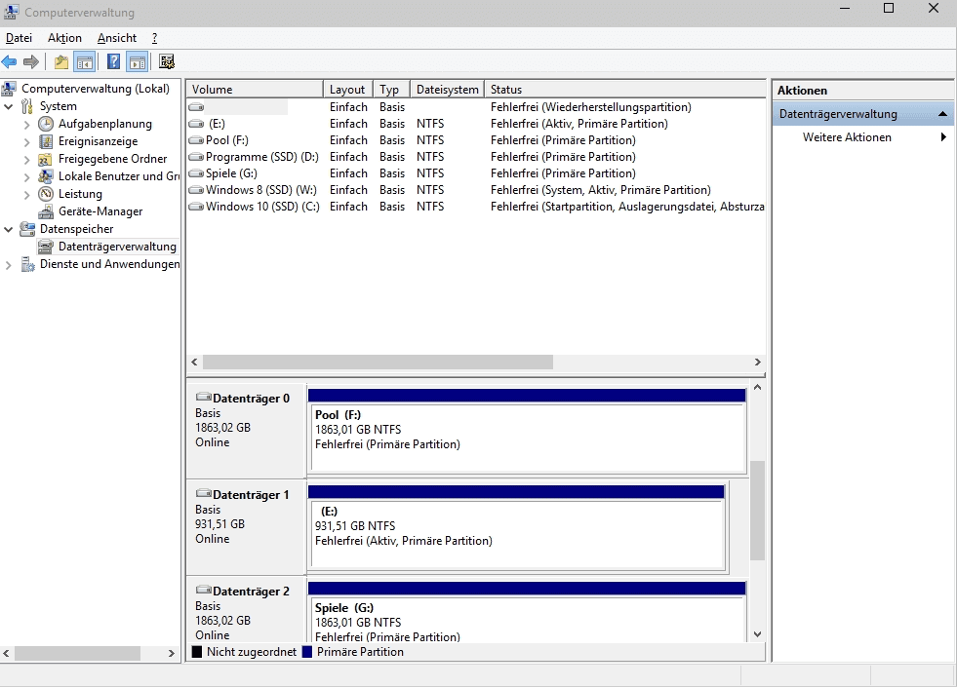This screenshot has width=957, height=688.
Task: Click the Leistung gauge icon
Action: (46, 194)
